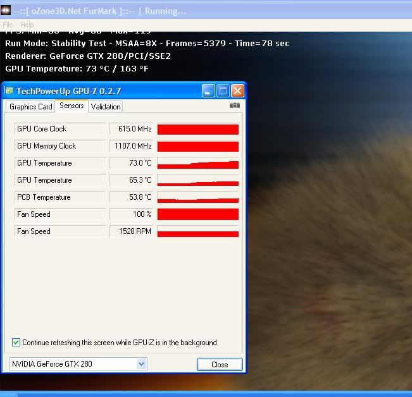Maximize the GPU-Z window

click(223, 91)
